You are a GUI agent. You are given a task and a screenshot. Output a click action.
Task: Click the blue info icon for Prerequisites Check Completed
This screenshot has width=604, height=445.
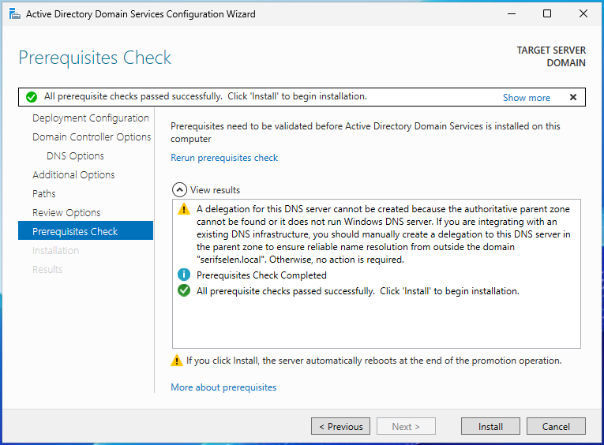(x=184, y=275)
